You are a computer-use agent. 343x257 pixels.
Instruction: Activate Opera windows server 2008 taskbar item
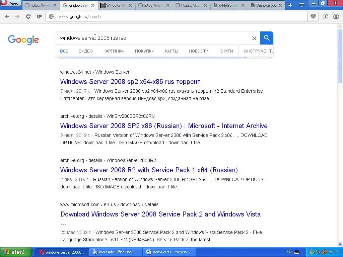click(62, 252)
